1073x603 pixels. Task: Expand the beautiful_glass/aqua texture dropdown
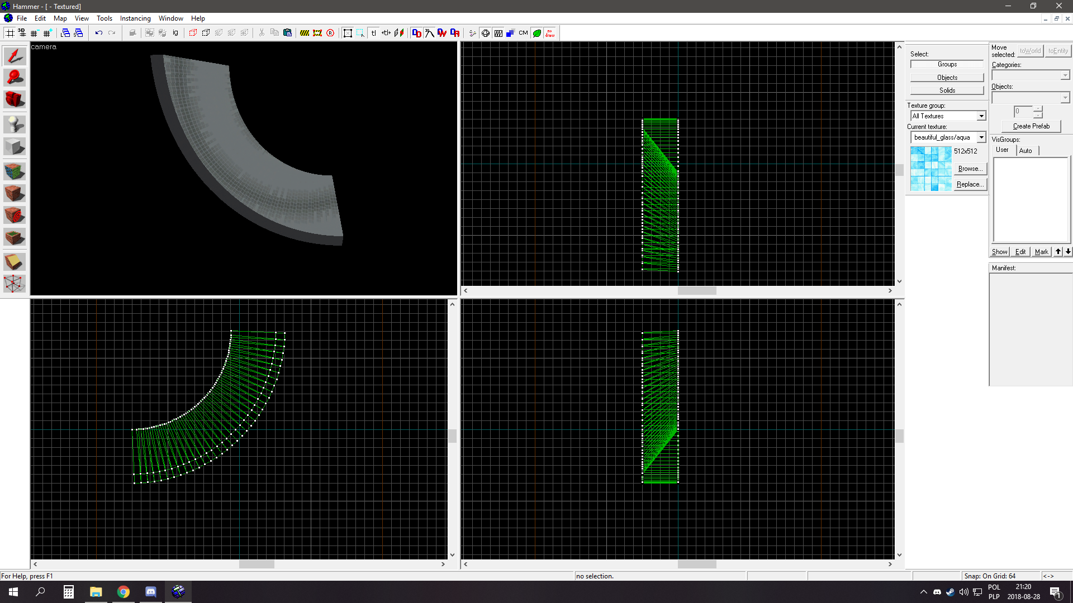click(x=982, y=137)
